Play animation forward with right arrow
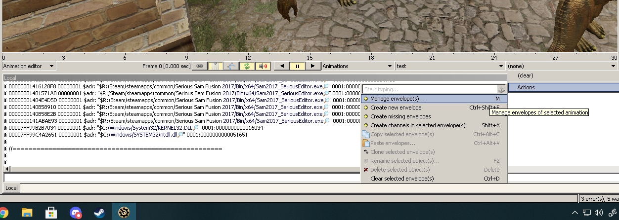 pyautogui.click(x=312, y=66)
